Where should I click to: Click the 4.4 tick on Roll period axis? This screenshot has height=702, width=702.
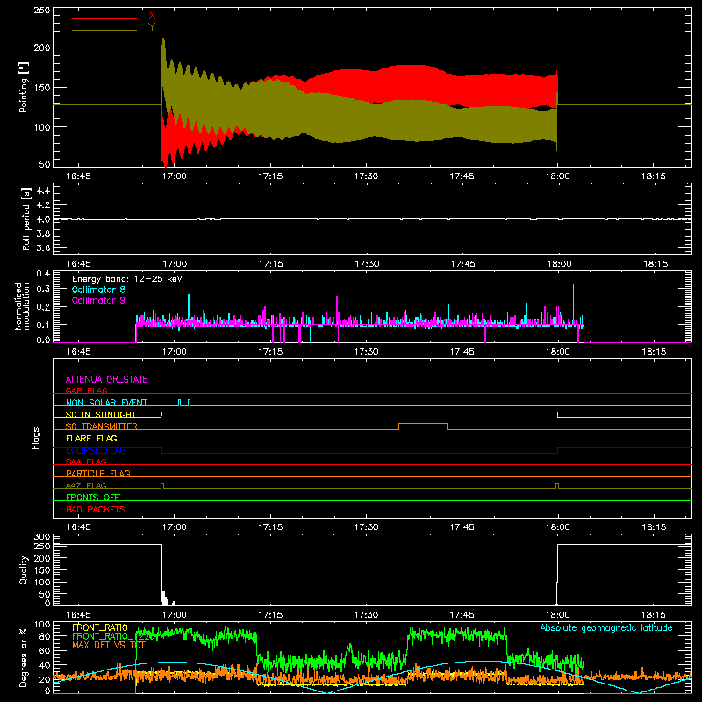(42, 190)
